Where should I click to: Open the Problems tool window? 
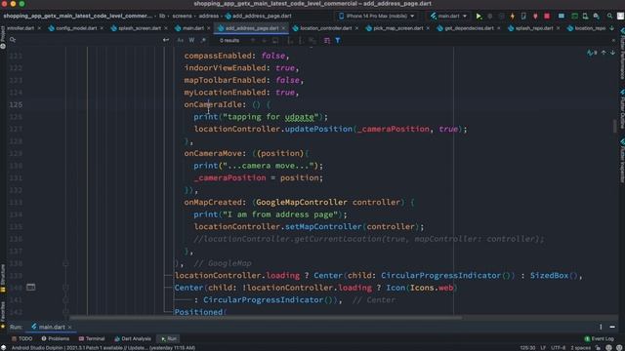point(56,338)
